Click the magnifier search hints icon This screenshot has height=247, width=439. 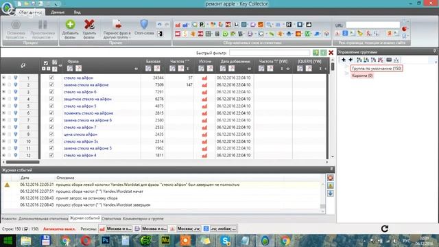click(x=269, y=25)
